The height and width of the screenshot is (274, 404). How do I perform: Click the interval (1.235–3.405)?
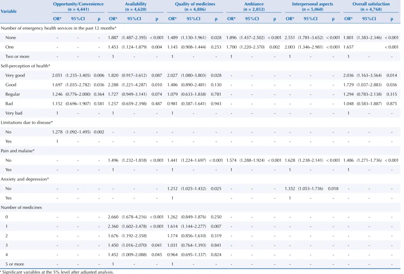pyautogui.click(x=78, y=75)
